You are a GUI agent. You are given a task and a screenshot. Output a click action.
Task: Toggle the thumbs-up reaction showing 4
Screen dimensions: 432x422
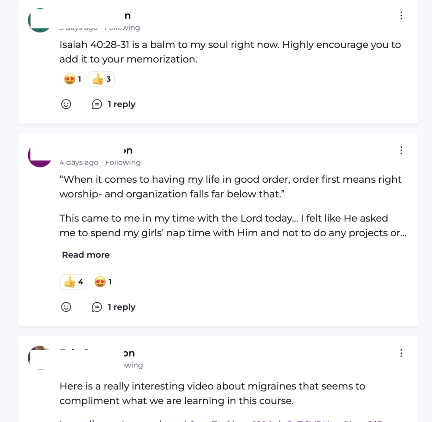pyautogui.click(x=73, y=282)
